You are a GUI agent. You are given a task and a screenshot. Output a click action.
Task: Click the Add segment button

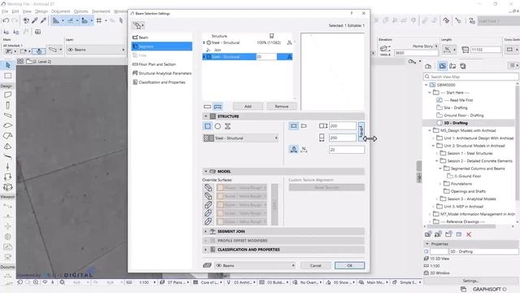click(248, 107)
